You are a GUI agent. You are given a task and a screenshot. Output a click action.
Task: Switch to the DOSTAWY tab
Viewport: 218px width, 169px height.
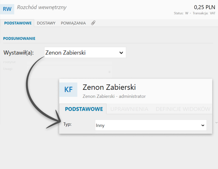pyautogui.click(x=46, y=23)
